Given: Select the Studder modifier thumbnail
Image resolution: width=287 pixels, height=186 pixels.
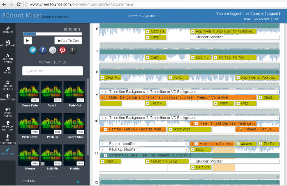Looking at the screenshot, I should (74, 155).
